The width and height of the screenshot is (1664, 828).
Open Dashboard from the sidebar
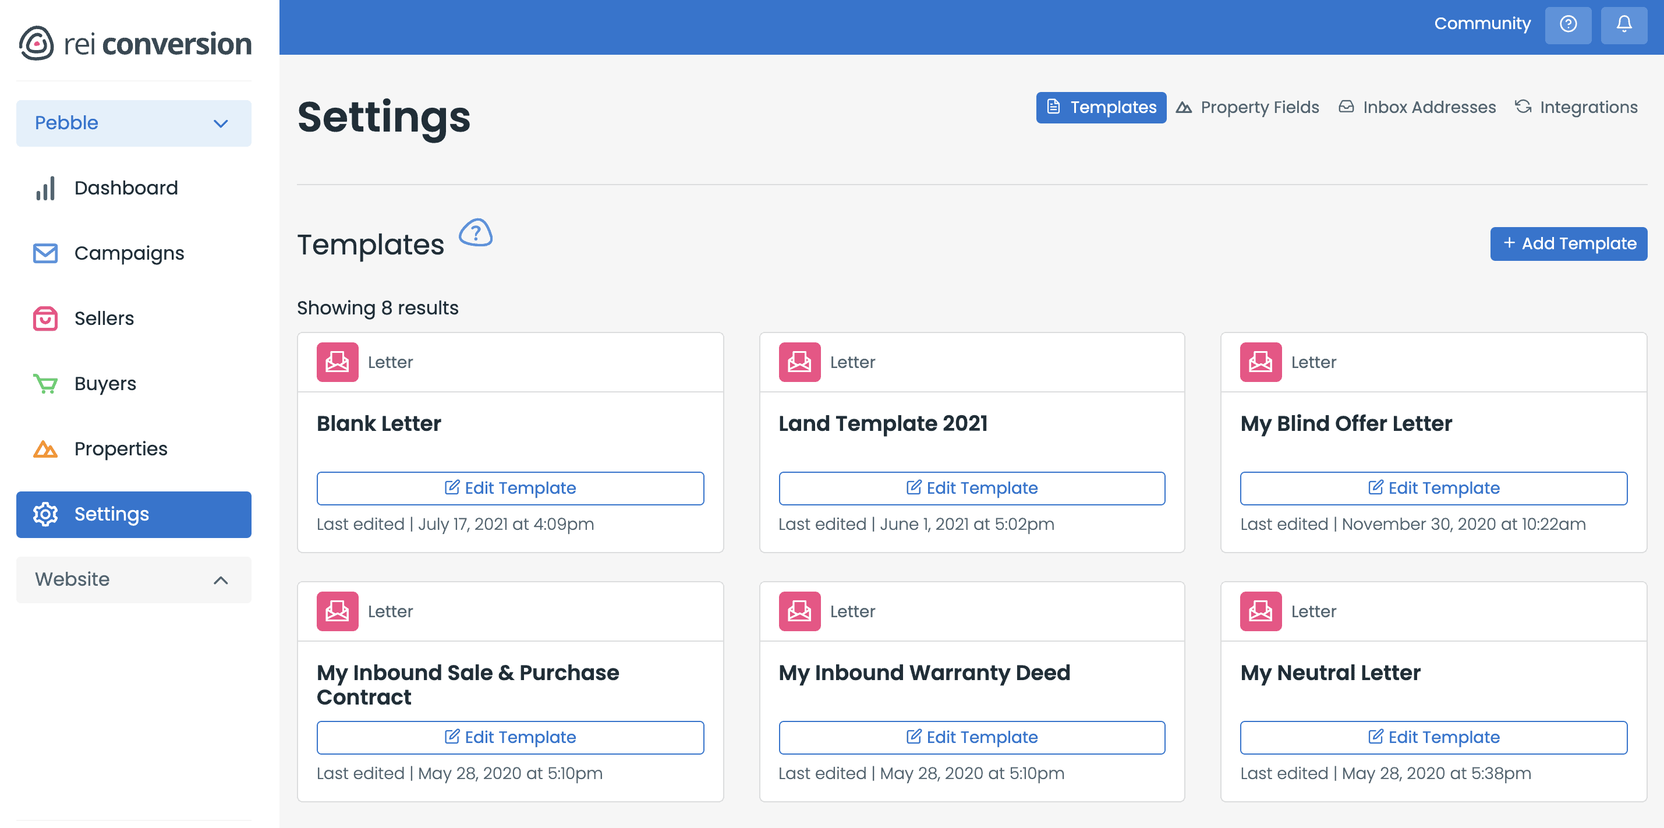point(134,188)
